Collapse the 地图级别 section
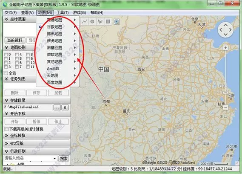 [6, 47]
